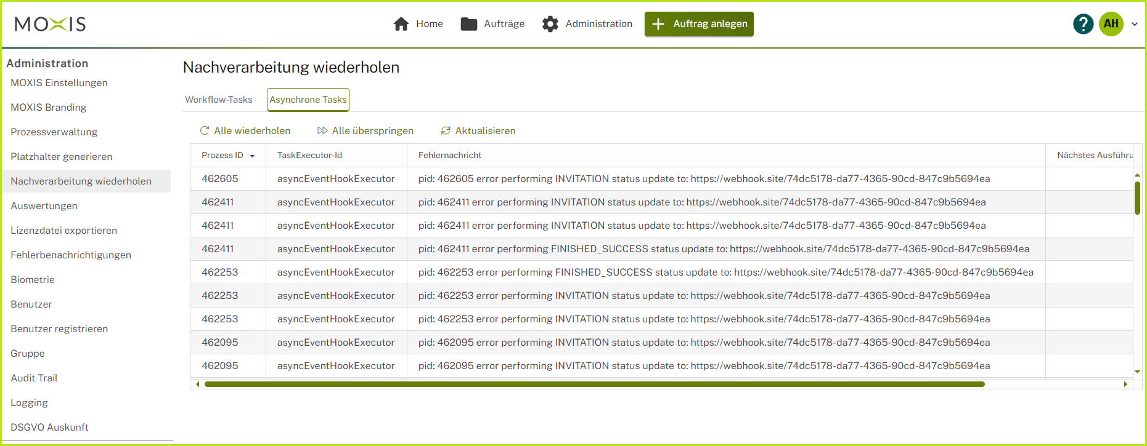
Task: Click the Fehlernachricht column header
Action: pos(726,155)
